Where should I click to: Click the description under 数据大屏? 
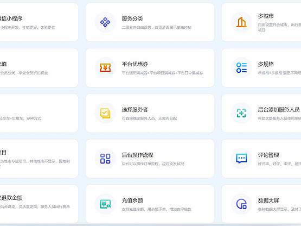point(279,209)
